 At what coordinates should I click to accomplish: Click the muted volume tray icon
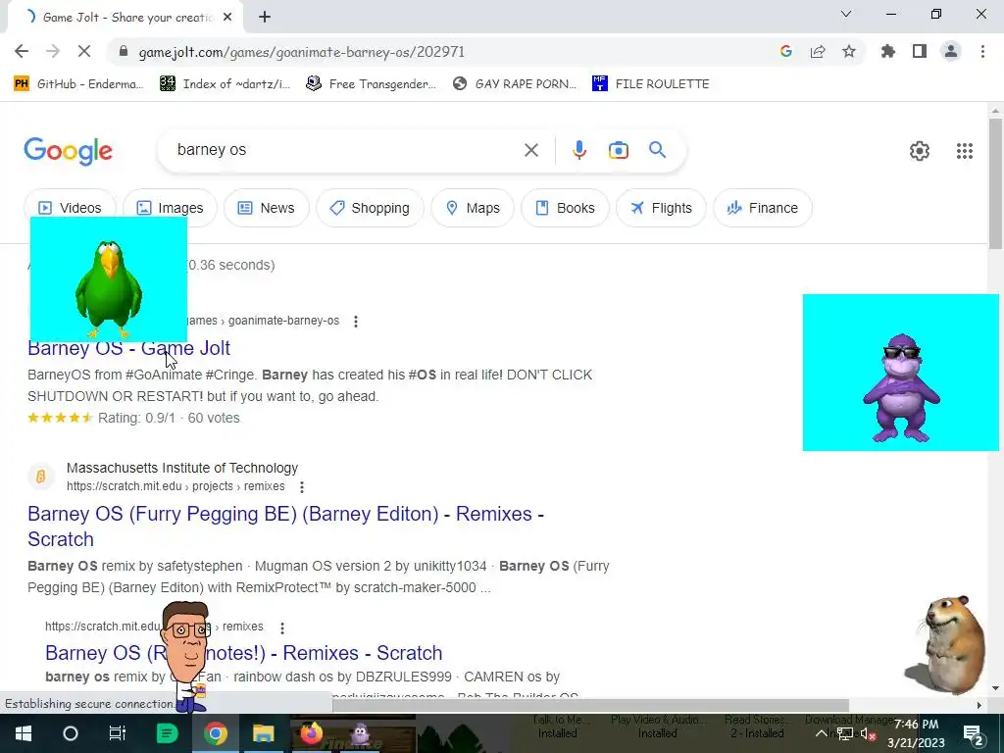(x=868, y=734)
